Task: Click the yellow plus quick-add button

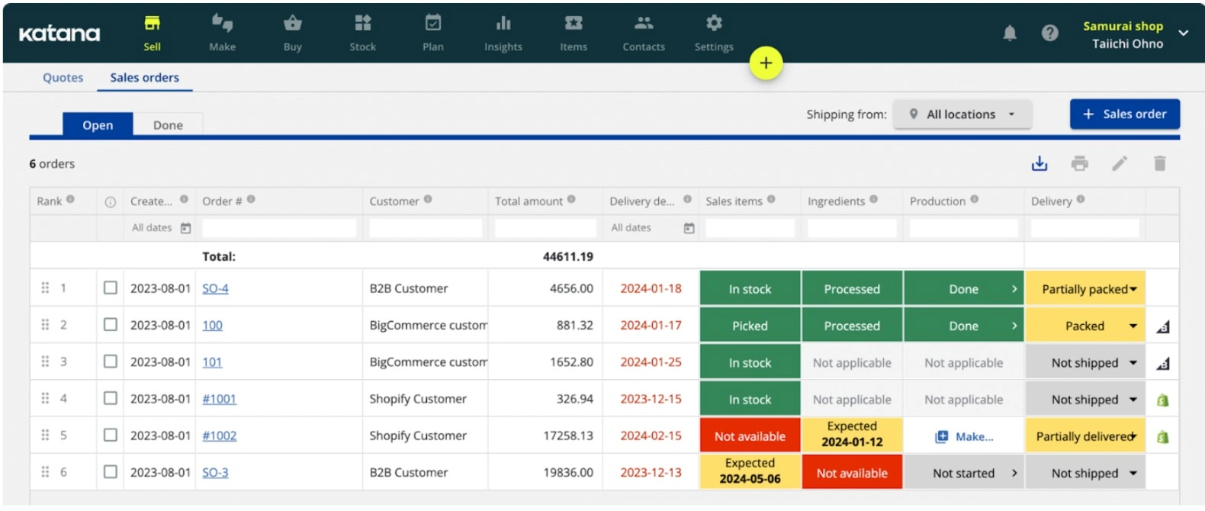Action: coord(766,63)
